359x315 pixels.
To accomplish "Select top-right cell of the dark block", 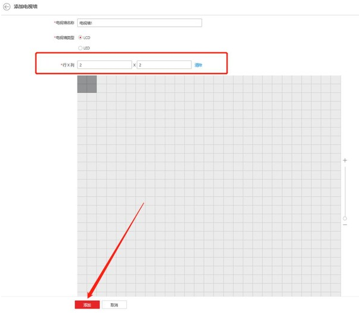I will click(91, 79).
